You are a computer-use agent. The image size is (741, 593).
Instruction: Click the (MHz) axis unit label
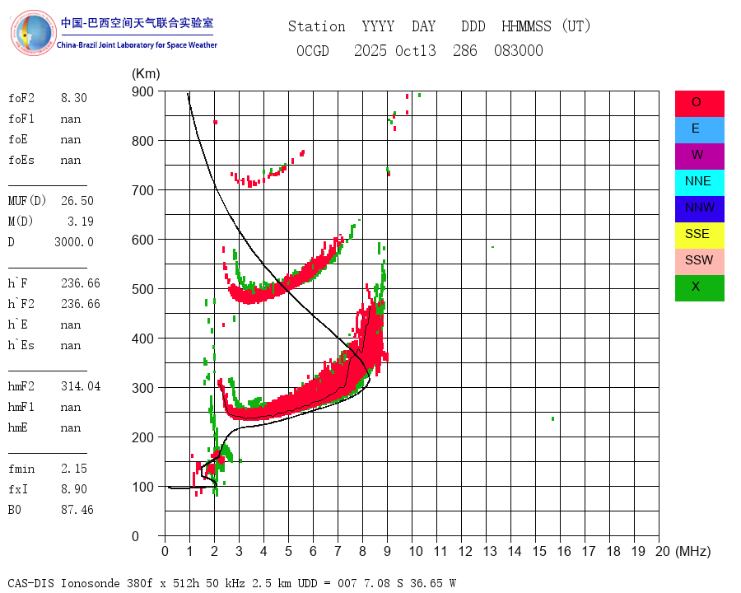[x=693, y=551]
